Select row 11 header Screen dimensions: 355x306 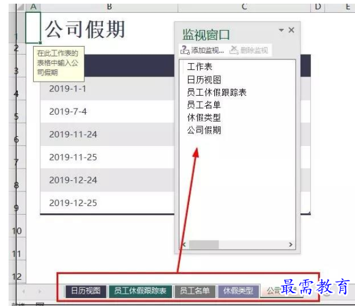click(17, 249)
